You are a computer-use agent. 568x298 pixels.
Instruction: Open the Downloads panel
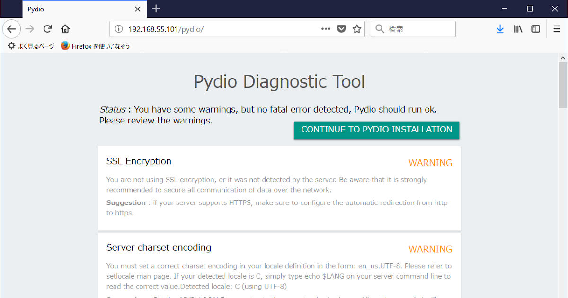pos(500,29)
